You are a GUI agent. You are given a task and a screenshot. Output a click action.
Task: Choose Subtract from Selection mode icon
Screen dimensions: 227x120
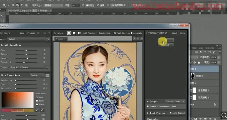22,5
